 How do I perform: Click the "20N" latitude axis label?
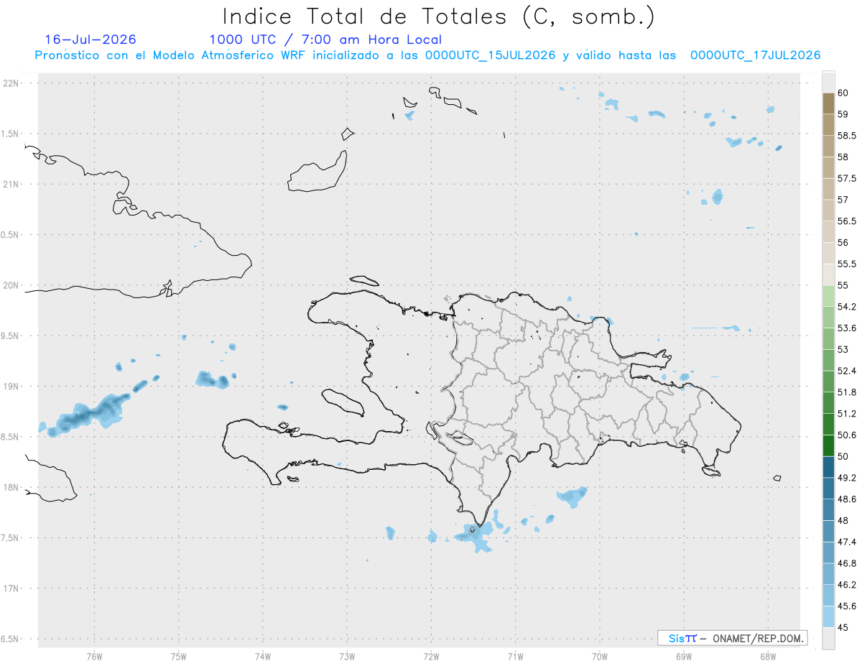tap(12, 285)
